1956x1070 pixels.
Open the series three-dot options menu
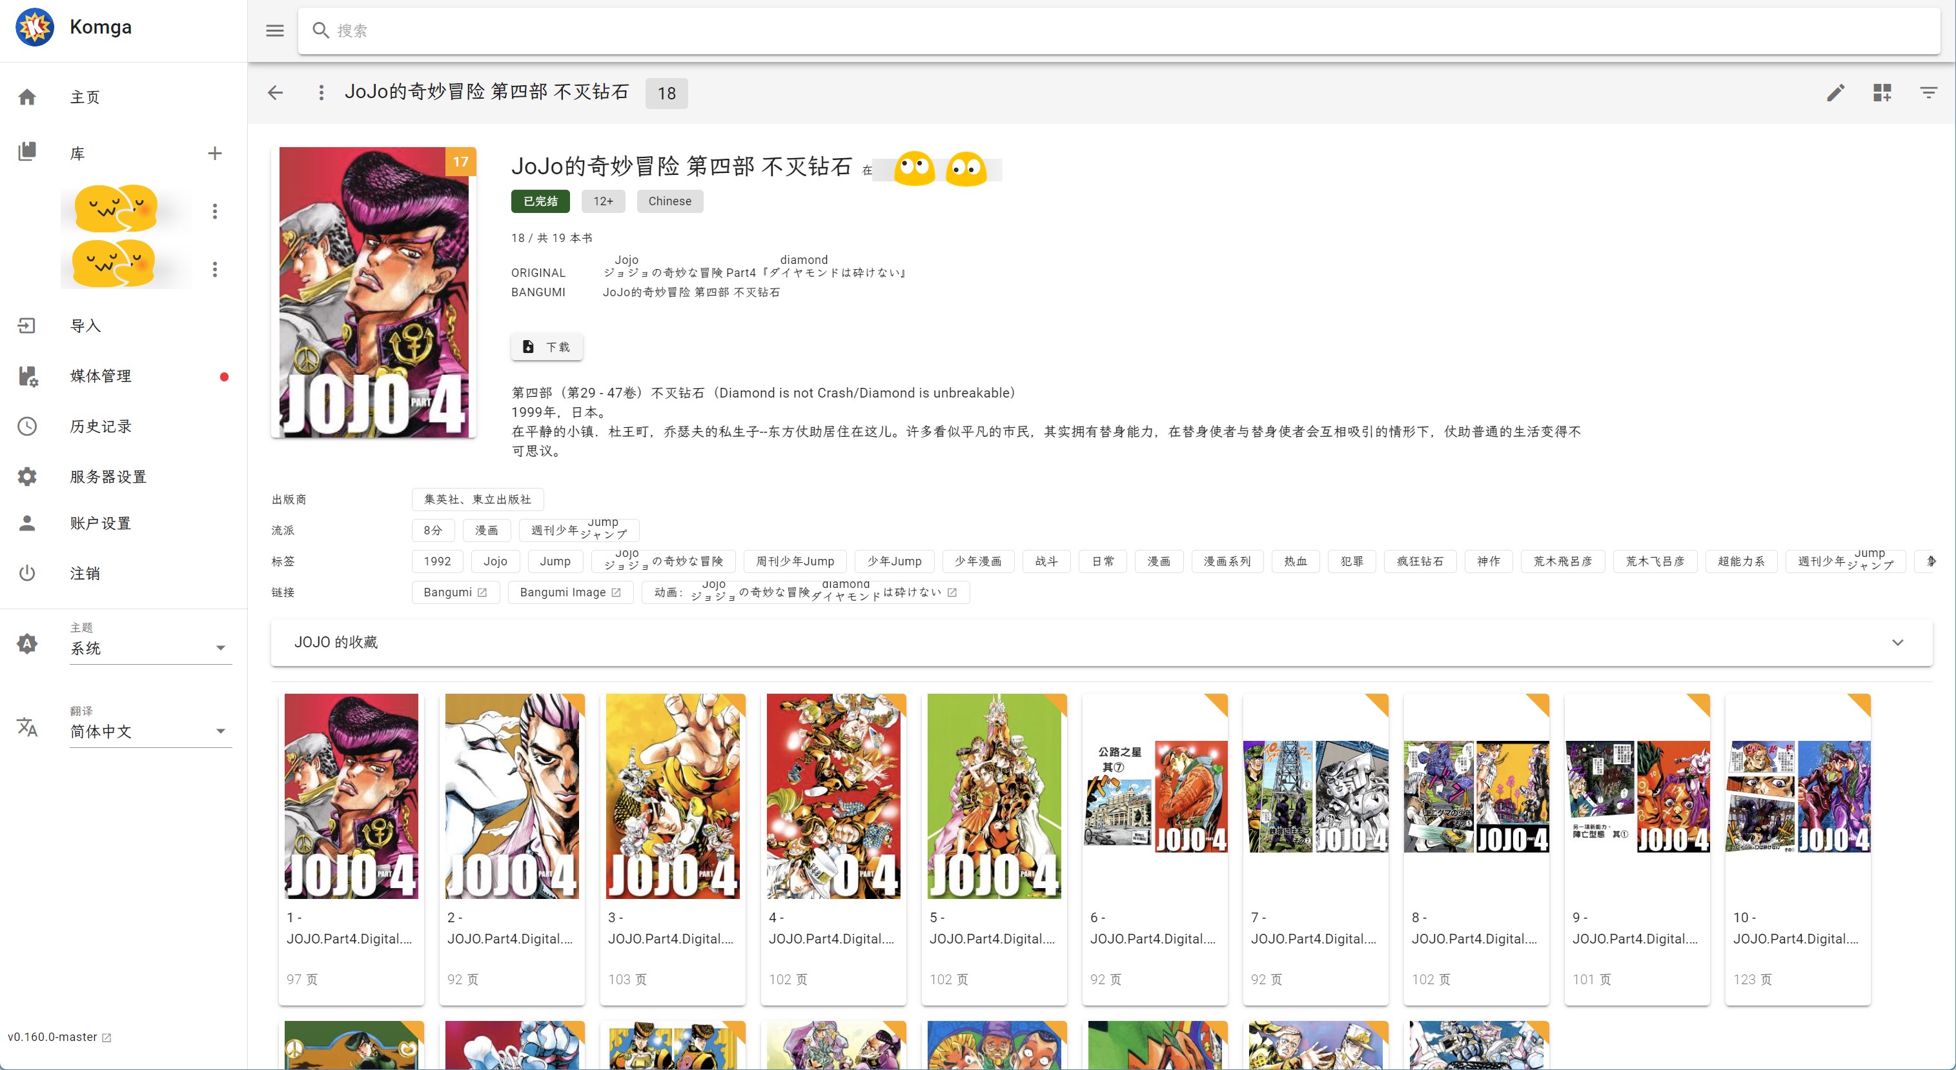click(x=321, y=92)
